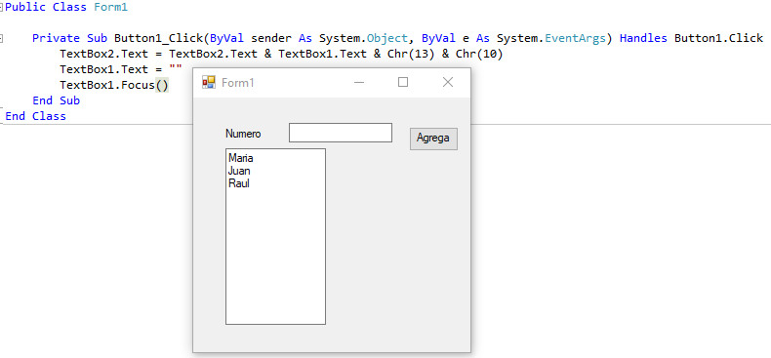Minimize the Form1 window

[x=359, y=83]
